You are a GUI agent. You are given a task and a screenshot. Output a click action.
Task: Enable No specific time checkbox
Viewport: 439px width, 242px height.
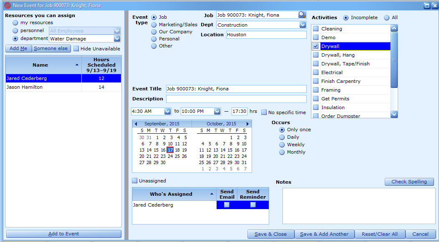click(x=264, y=112)
